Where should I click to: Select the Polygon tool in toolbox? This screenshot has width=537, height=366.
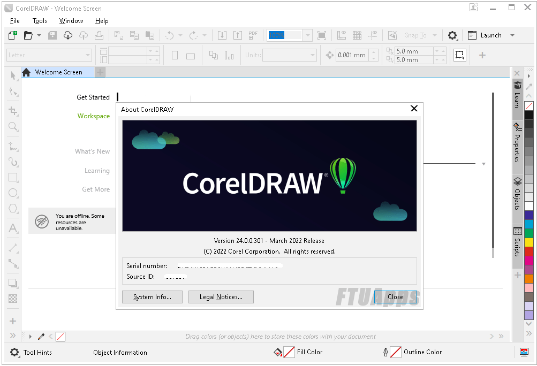tap(13, 209)
